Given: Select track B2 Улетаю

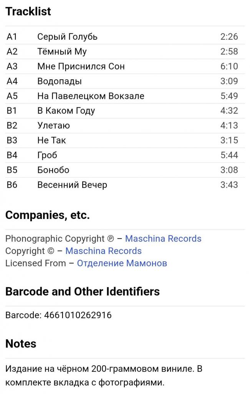Looking at the screenshot, I should 125,125.
